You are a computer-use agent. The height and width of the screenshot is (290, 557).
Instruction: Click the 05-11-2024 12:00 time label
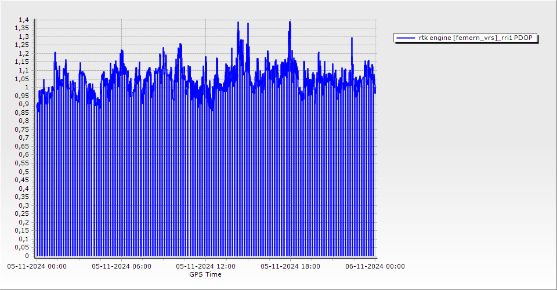point(206,267)
